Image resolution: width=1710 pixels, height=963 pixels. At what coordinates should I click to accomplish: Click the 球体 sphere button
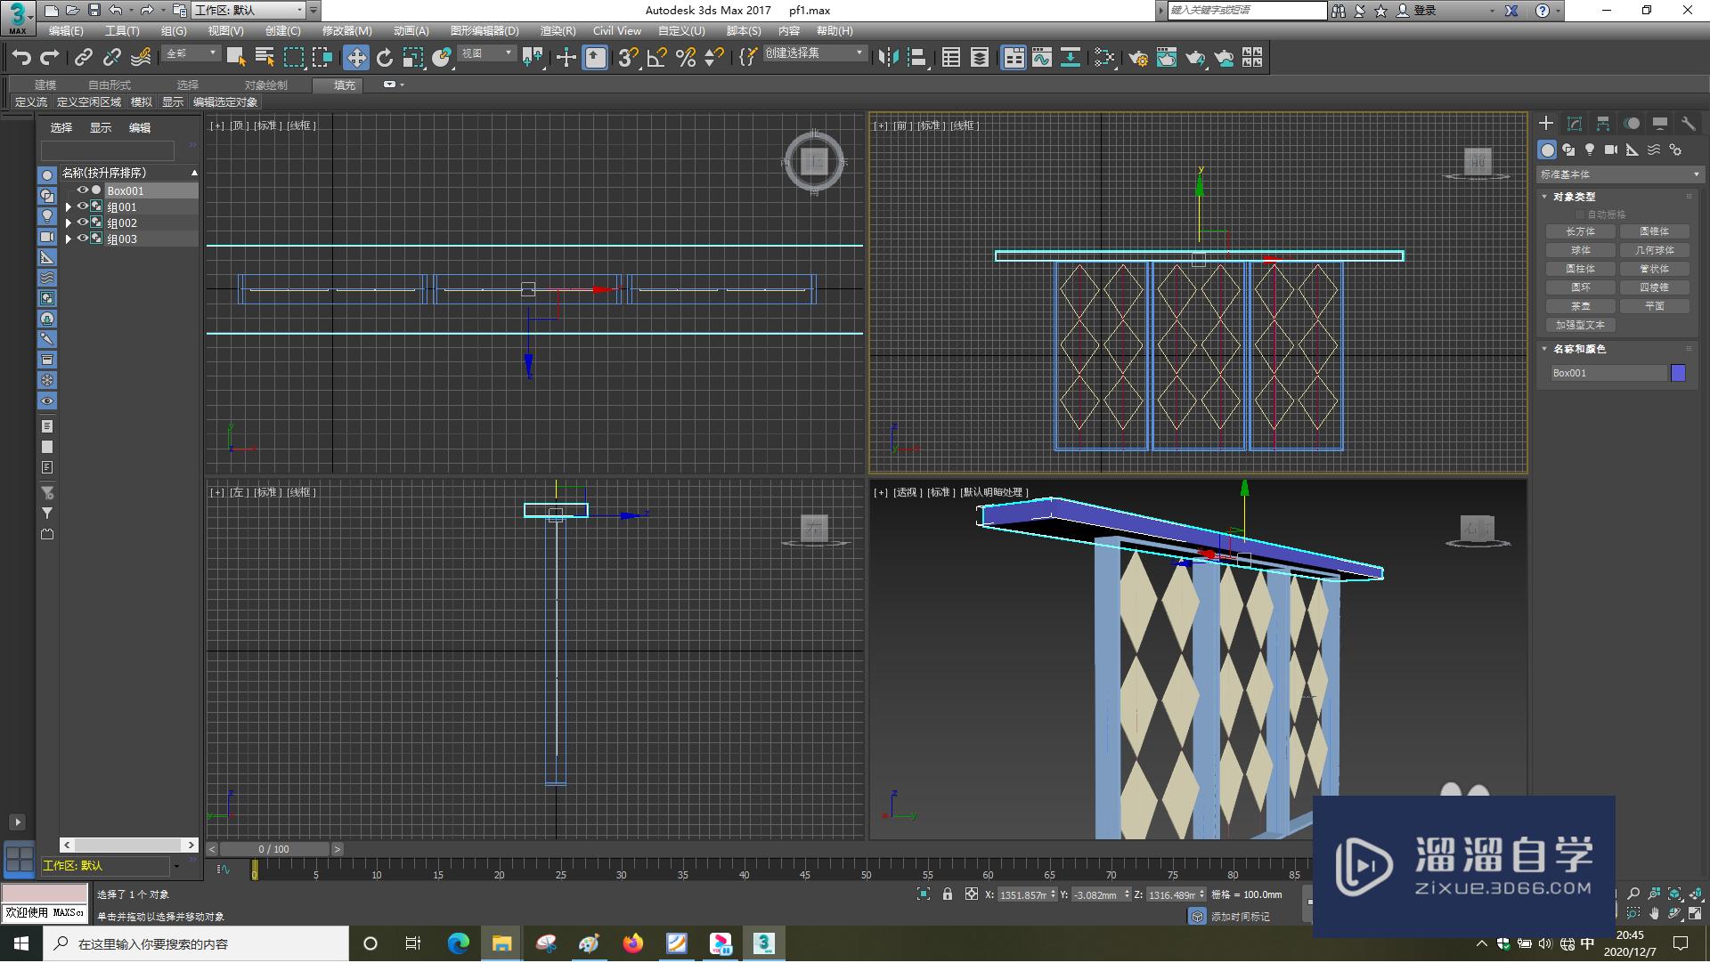(x=1581, y=250)
